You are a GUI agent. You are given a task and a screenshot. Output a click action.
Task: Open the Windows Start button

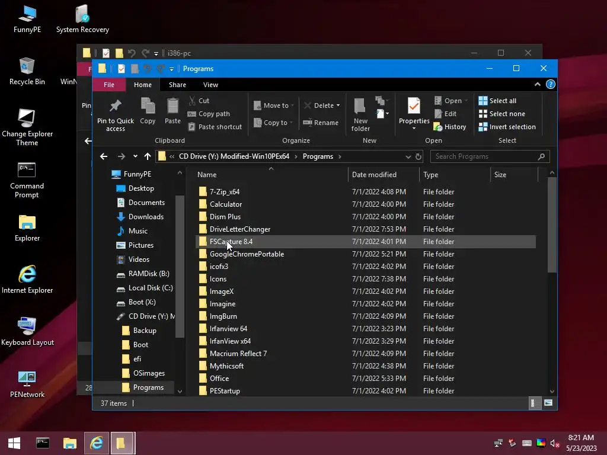(x=14, y=443)
